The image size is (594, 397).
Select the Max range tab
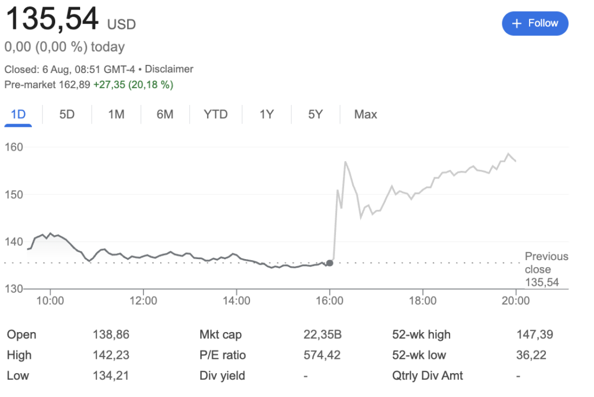coord(365,114)
